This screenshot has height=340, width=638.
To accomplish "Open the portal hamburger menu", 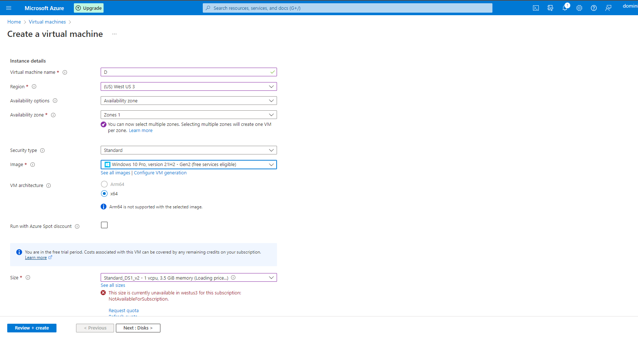I will click(x=9, y=8).
